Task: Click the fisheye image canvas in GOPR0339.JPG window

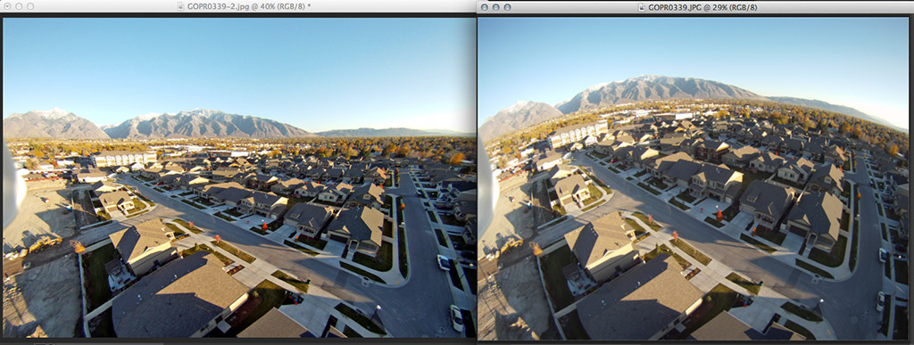Action: click(693, 178)
